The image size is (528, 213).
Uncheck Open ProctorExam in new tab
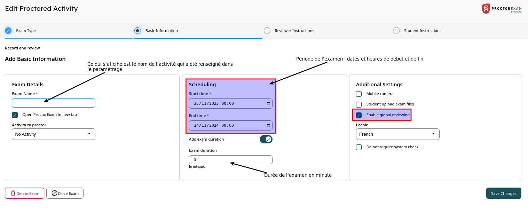(15, 115)
